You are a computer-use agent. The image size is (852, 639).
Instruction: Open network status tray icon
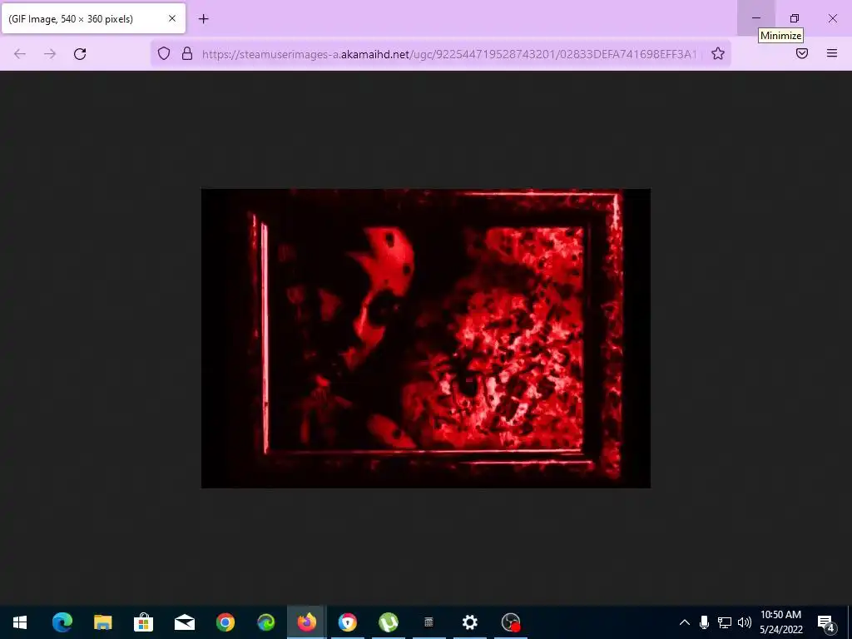point(725,622)
